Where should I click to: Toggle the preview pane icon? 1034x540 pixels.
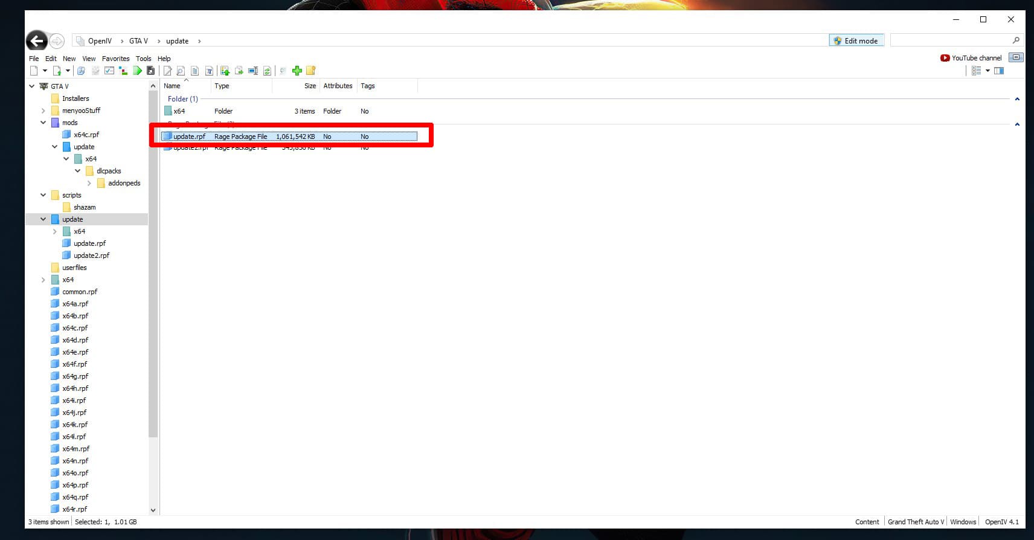pos(999,71)
